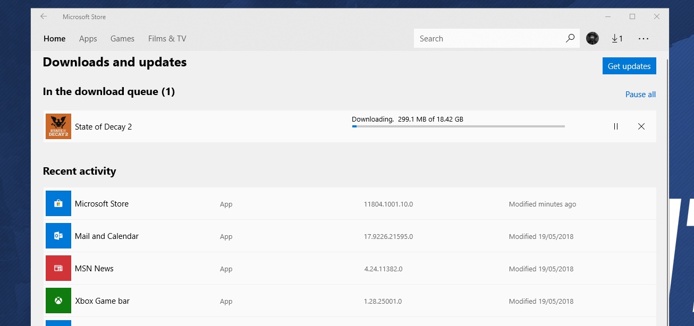Minimize the Microsoft Store window
The width and height of the screenshot is (694, 326).
pos(607,16)
